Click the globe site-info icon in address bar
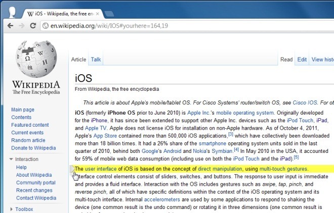The width and height of the screenshot is (334, 213). (x=46, y=26)
